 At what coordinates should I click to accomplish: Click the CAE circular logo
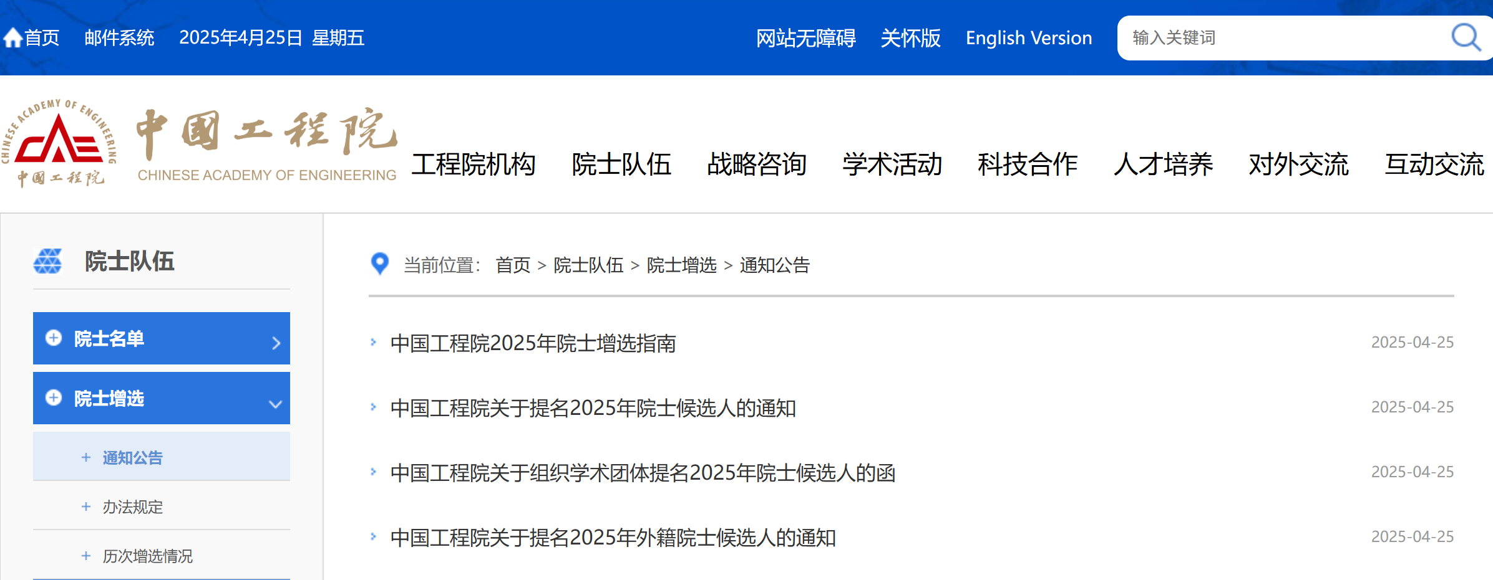[x=60, y=143]
